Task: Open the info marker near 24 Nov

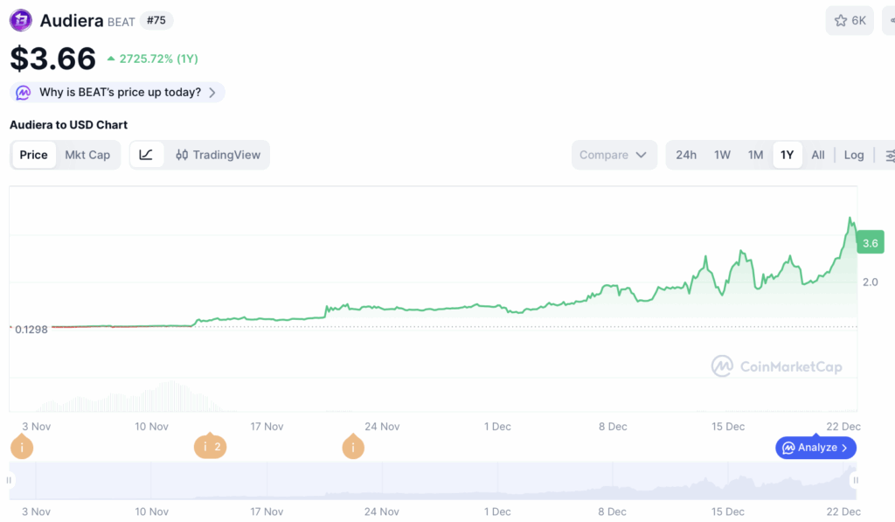Action: point(353,447)
